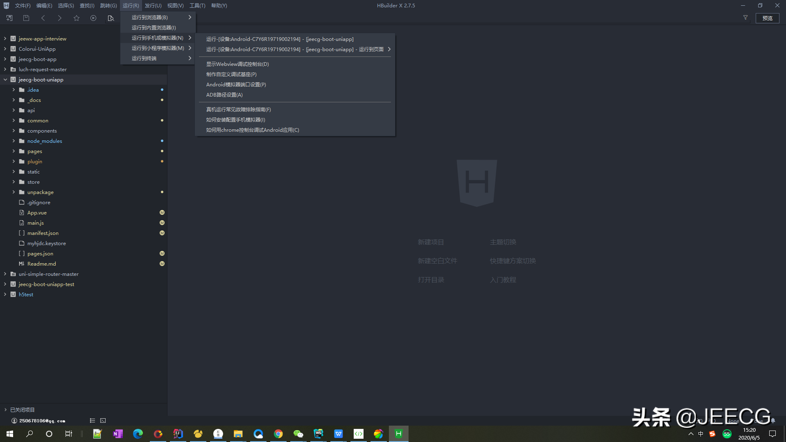786x442 pixels.
Task: Open the notification center icon
Action: (x=772, y=434)
